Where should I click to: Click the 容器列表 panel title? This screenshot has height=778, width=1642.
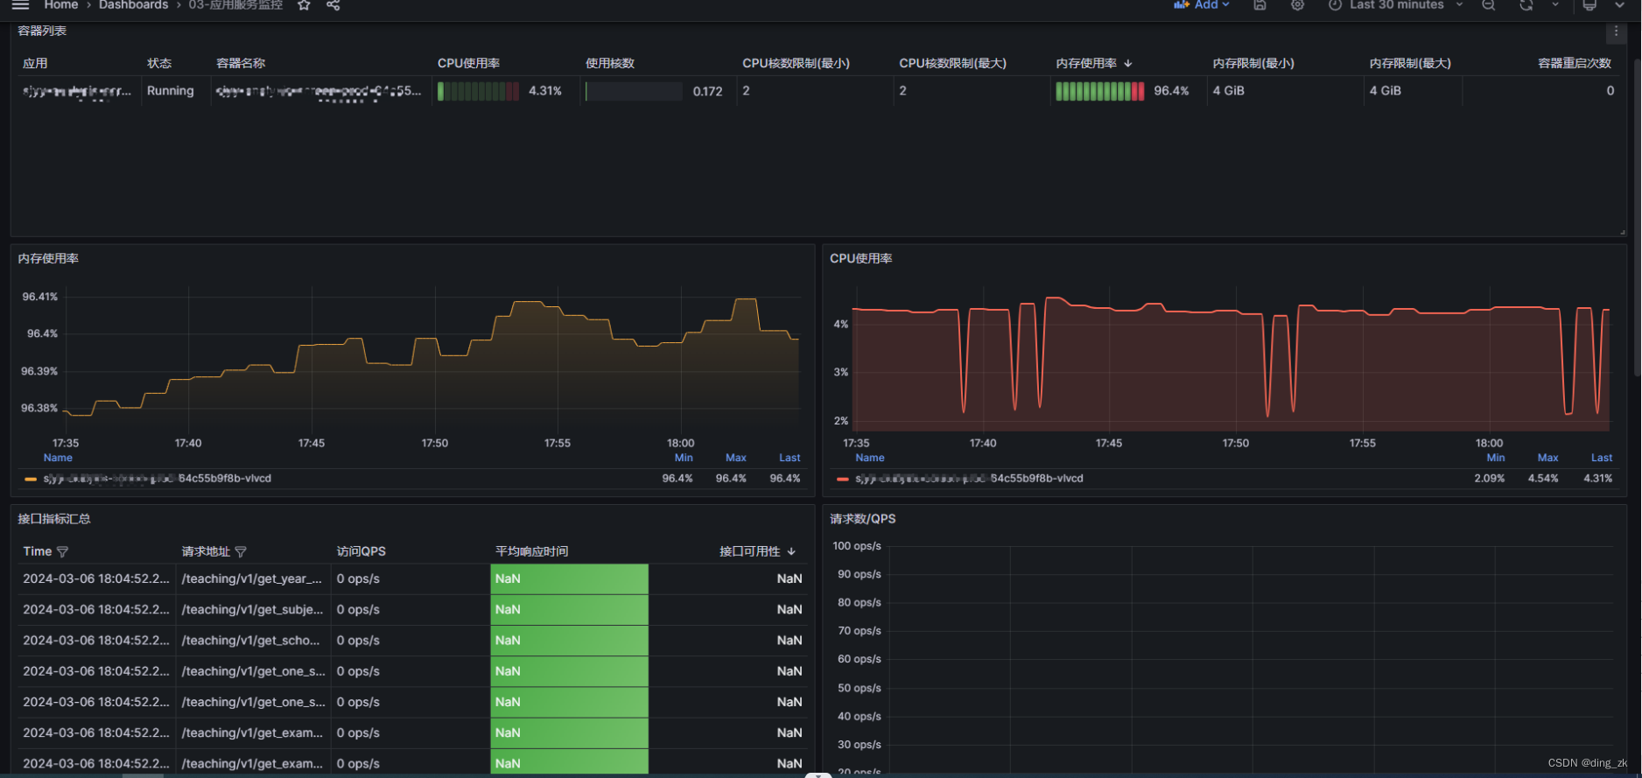click(x=42, y=31)
